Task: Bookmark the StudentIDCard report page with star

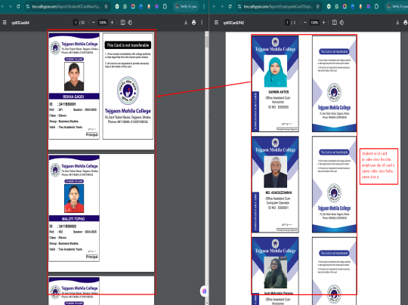Action: click(x=107, y=7)
